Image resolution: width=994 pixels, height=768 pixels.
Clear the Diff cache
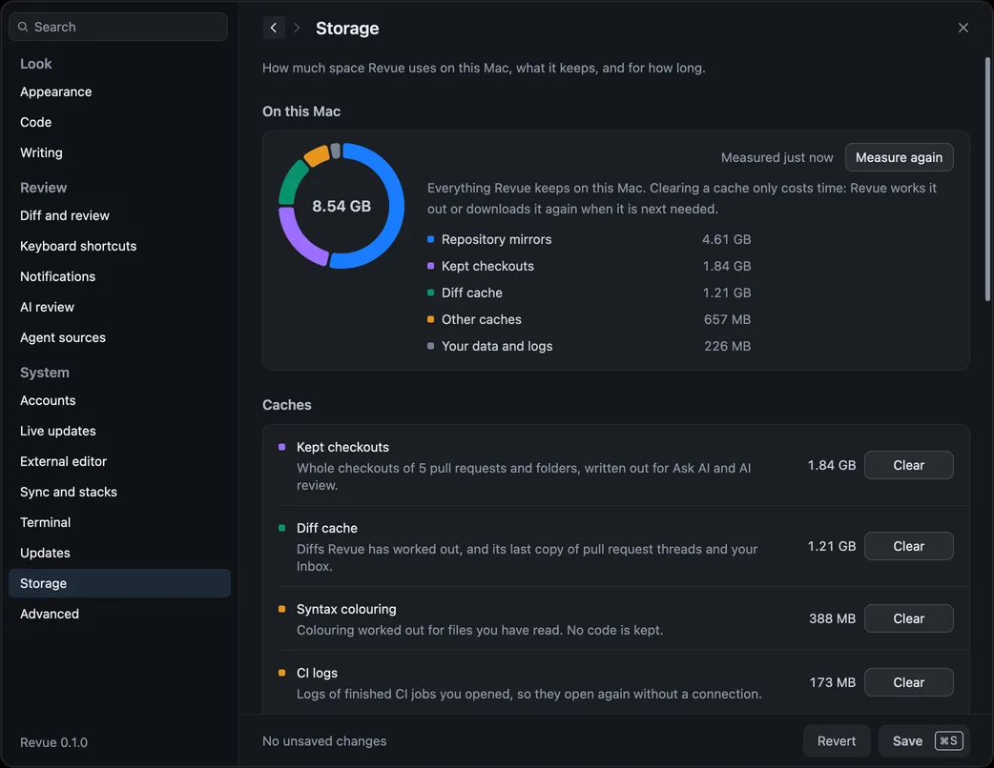(x=908, y=546)
